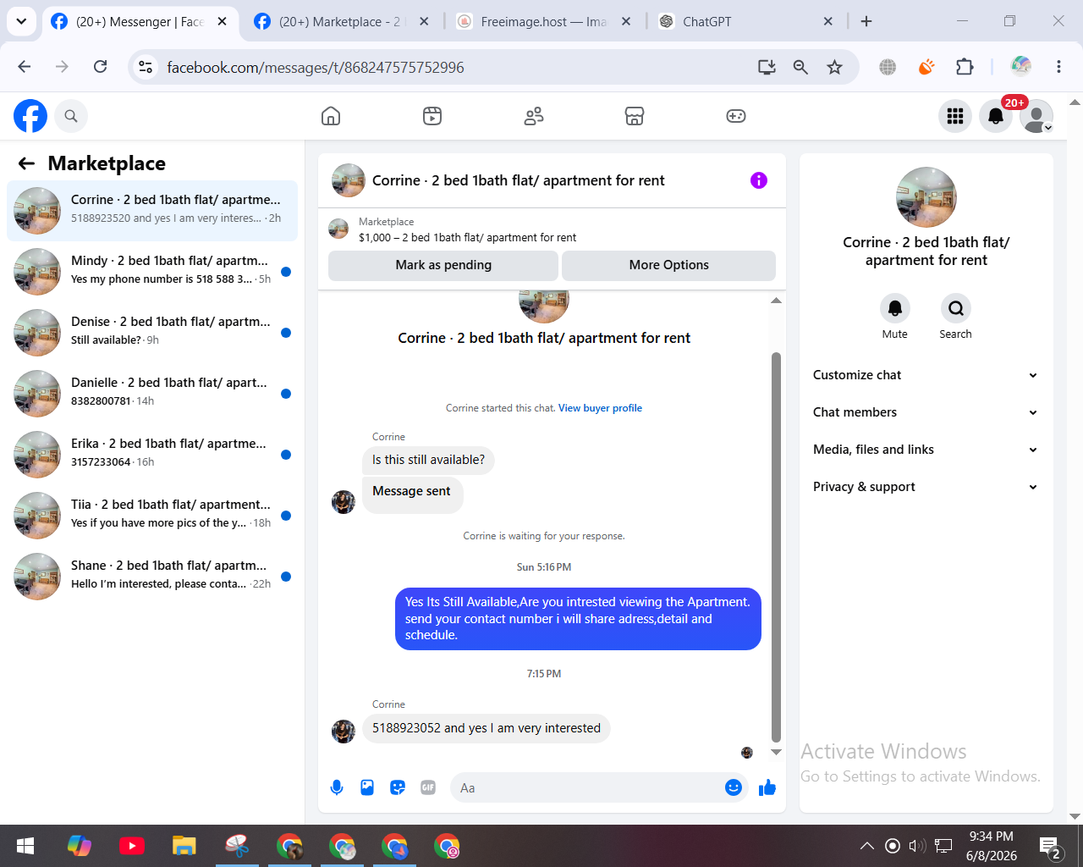Viewport: 1083px width, 867px height.
Task: Open a new browser tab
Action: point(866,21)
